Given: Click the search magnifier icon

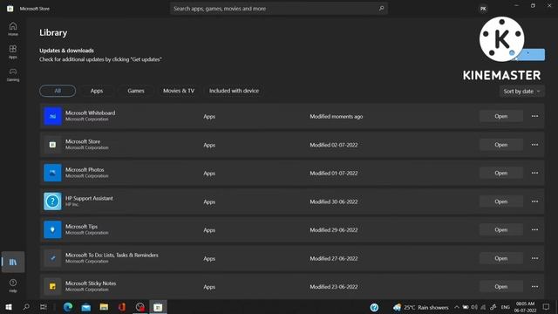Looking at the screenshot, I should coord(382,8).
